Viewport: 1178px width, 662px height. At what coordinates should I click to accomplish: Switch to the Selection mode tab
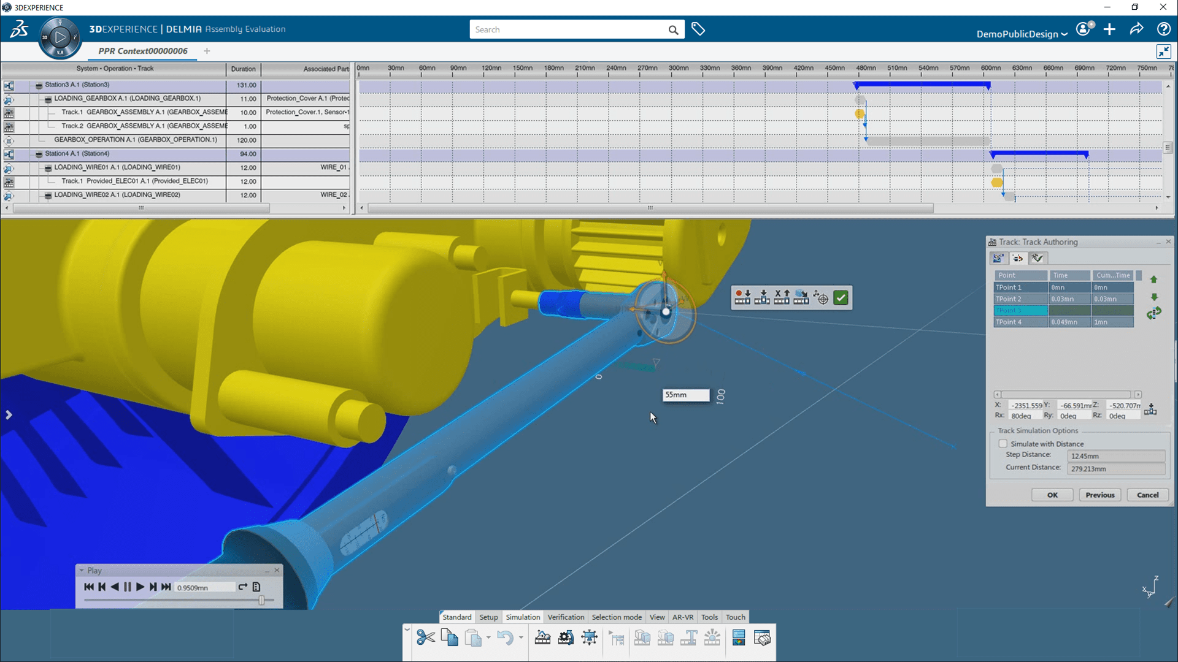617,617
